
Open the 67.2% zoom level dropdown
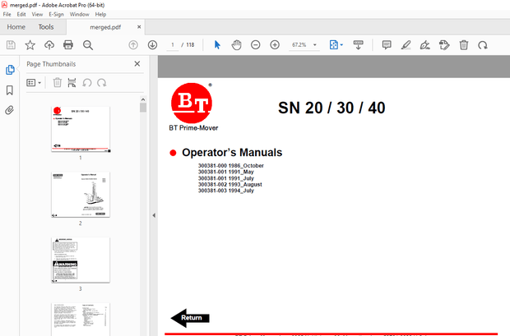[x=304, y=45]
